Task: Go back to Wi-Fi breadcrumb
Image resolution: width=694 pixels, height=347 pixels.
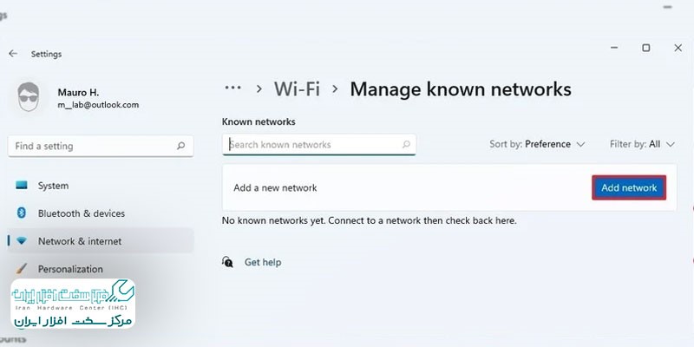Action: click(x=297, y=89)
